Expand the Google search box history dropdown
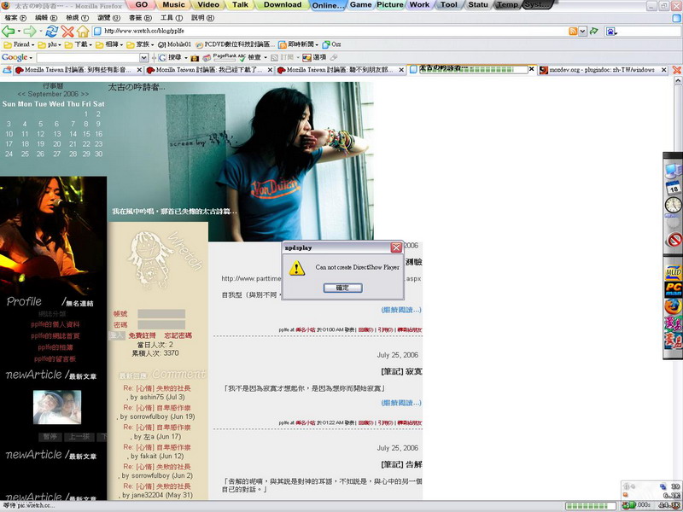This screenshot has height=512, width=683. tap(143, 57)
